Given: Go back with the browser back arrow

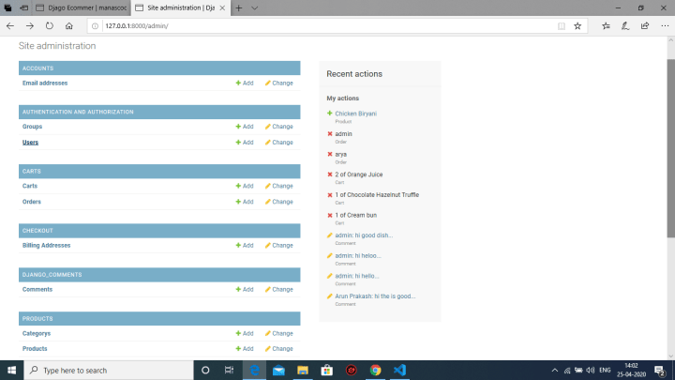Looking at the screenshot, I should 10,26.
